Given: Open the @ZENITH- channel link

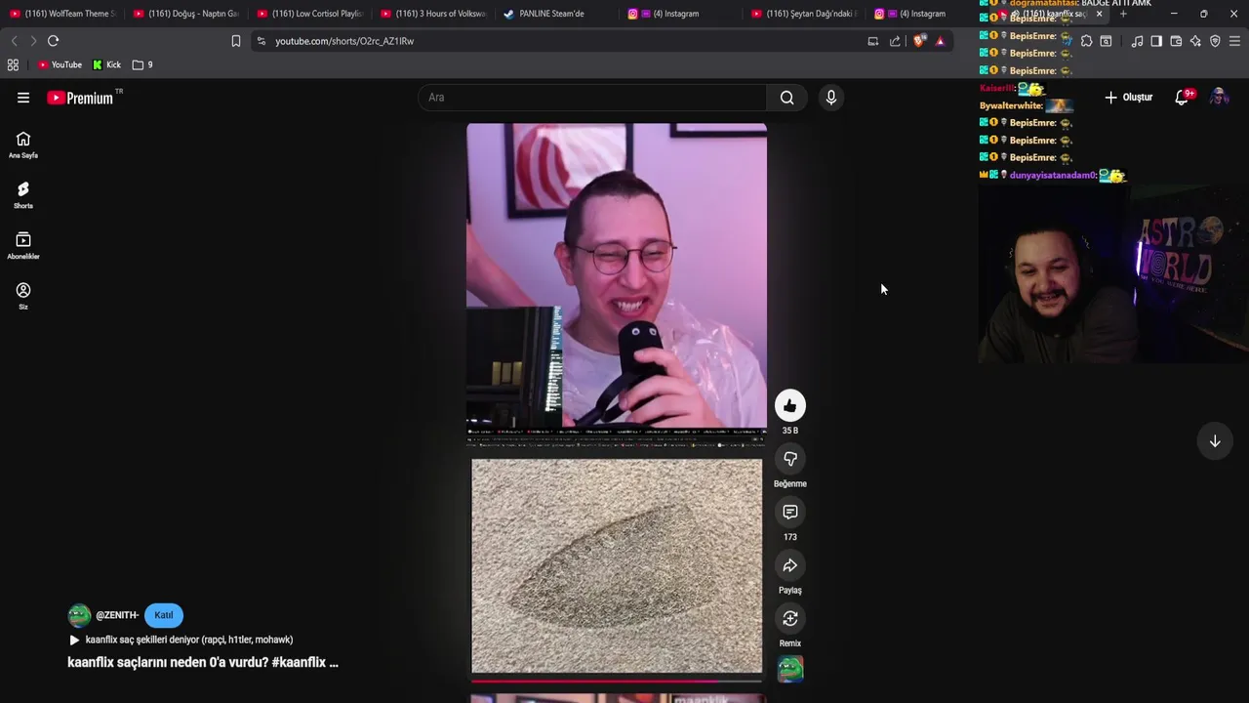Looking at the screenshot, I should (x=117, y=615).
